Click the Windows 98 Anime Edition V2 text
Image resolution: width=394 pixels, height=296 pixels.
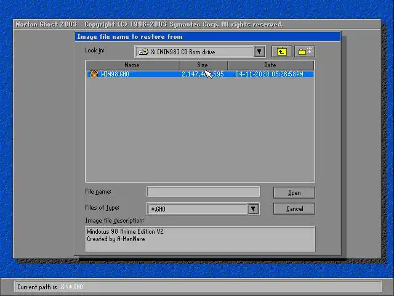point(125,231)
